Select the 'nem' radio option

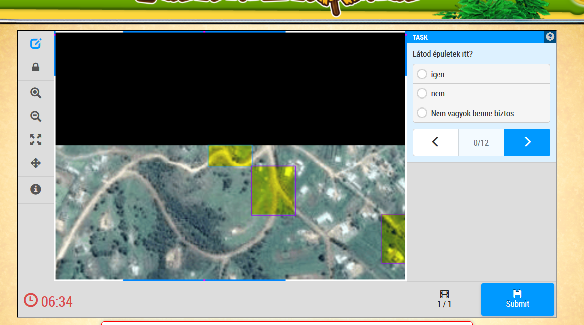tap(422, 93)
